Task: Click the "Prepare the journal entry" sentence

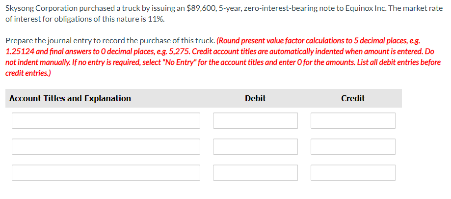Action: (x=110, y=41)
